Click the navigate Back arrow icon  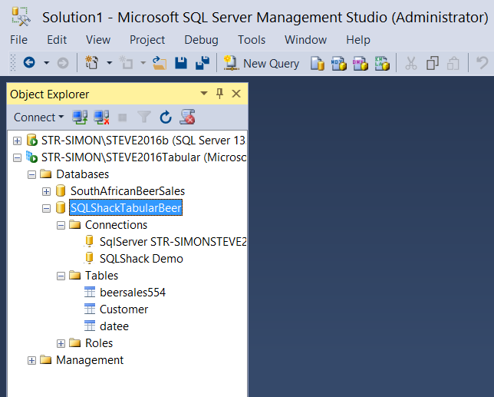click(29, 63)
